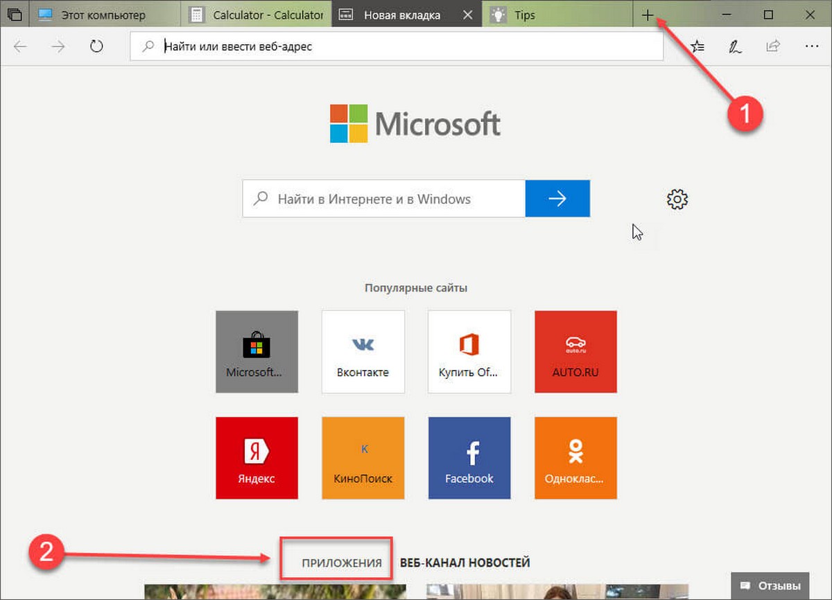
Task: Switch to the Tips tab
Action: pyautogui.click(x=558, y=15)
